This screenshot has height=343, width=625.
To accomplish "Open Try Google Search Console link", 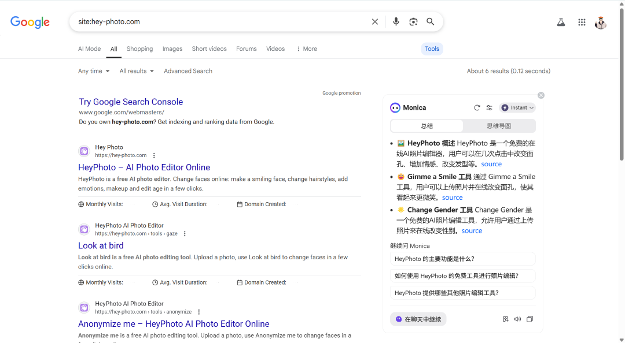I will 131,102.
